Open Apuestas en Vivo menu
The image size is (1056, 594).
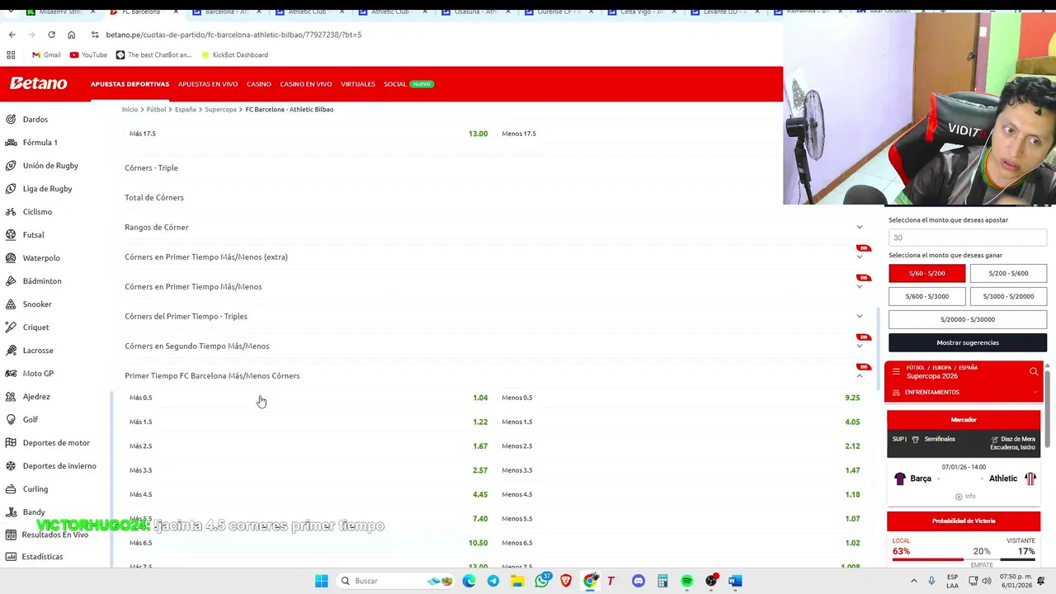coord(208,84)
